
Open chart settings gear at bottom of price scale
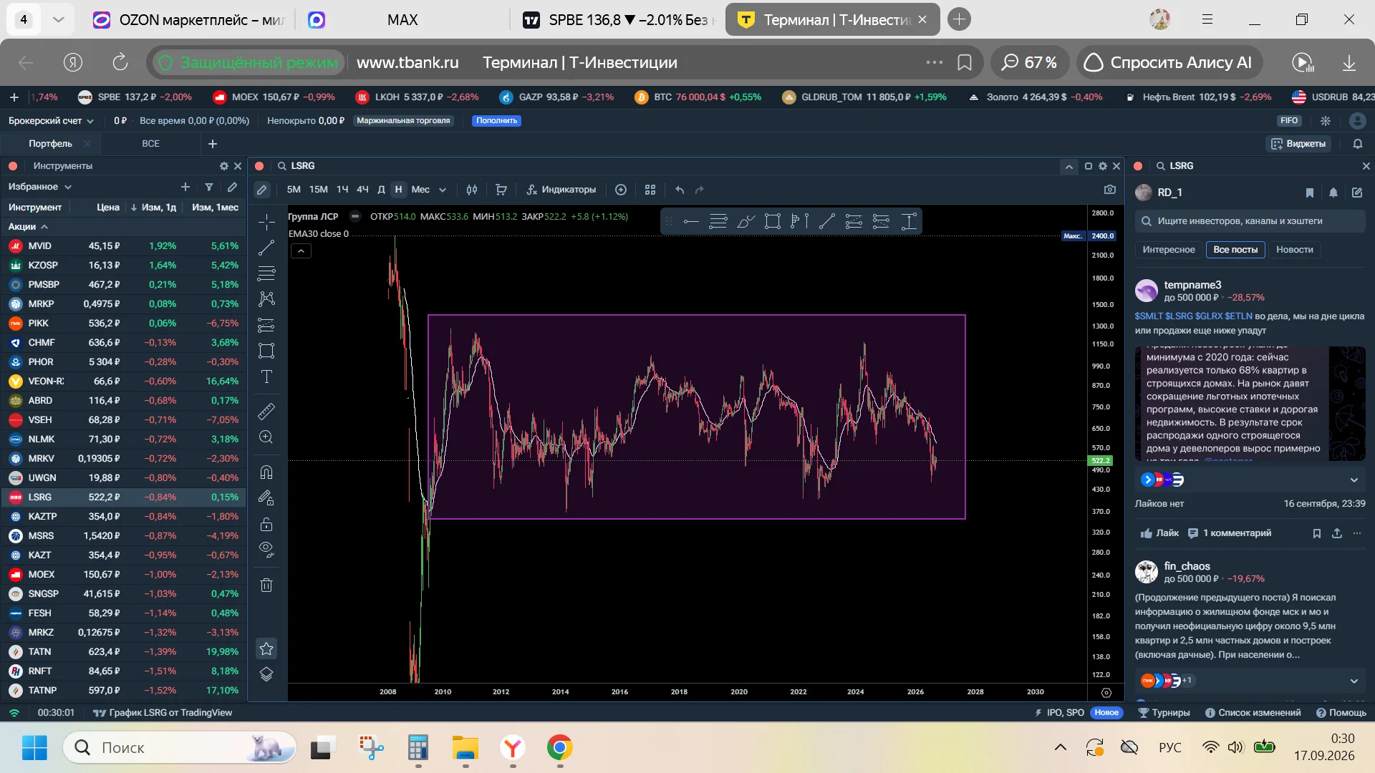[1106, 692]
